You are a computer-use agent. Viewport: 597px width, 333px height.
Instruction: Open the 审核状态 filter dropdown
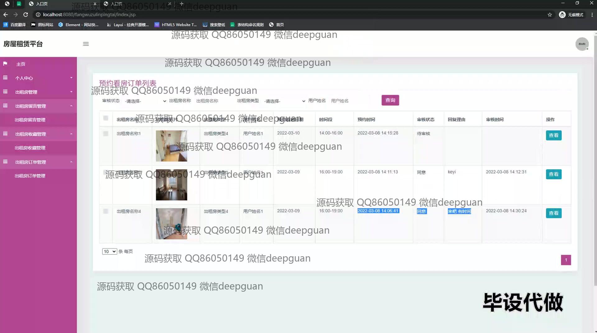[146, 101]
